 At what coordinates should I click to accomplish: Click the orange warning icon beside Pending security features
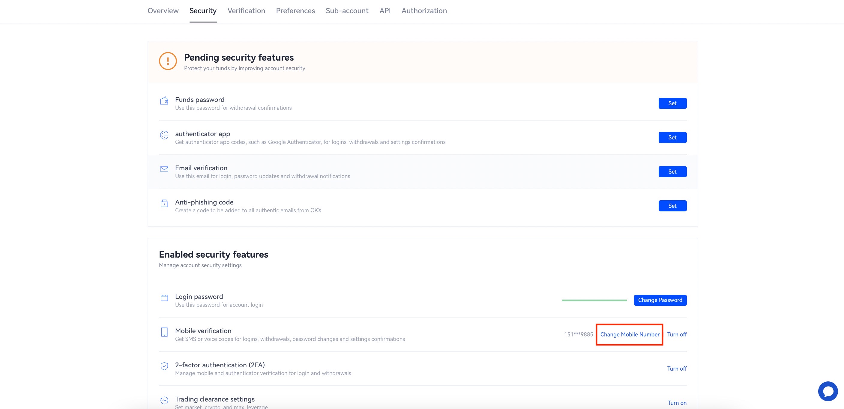[x=168, y=61]
